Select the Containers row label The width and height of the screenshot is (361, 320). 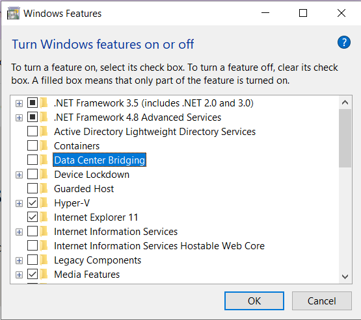click(77, 146)
